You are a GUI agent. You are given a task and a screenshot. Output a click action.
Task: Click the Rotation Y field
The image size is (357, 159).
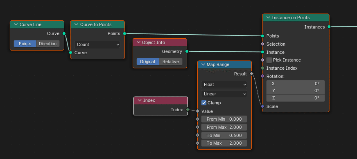coord(296,91)
